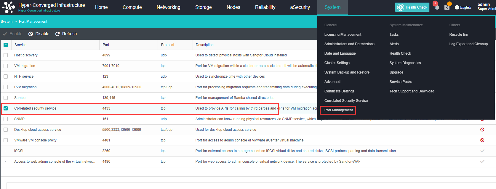Viewport: 496px width, 189px height.
Task: Click the enabled checkmark icon in iSCSI row
Action: click(482, 151)
